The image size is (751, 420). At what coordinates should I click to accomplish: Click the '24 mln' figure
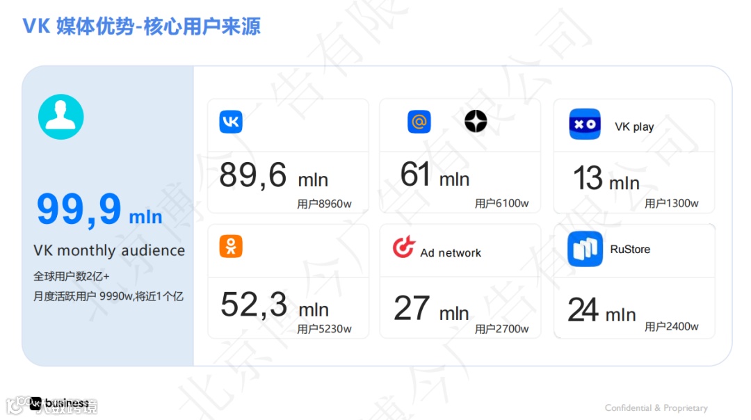(601, 310)
